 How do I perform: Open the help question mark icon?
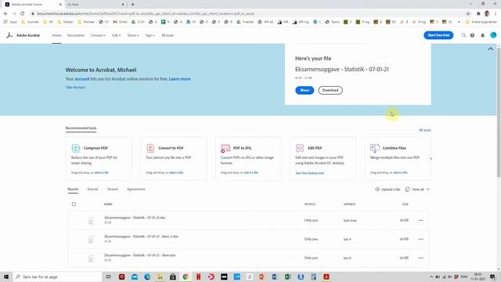[472, 35]
